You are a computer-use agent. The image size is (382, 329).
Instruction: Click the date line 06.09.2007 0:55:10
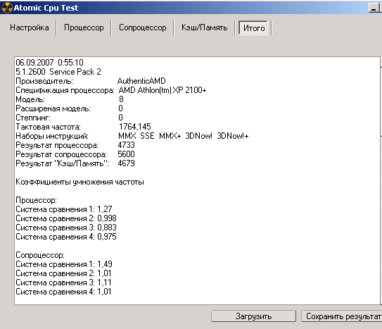click(49, 63)
